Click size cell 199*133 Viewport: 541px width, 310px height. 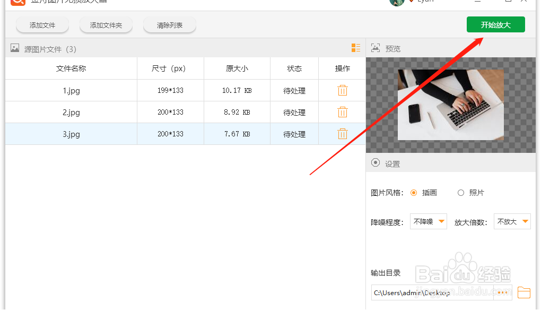click(170, 90)
